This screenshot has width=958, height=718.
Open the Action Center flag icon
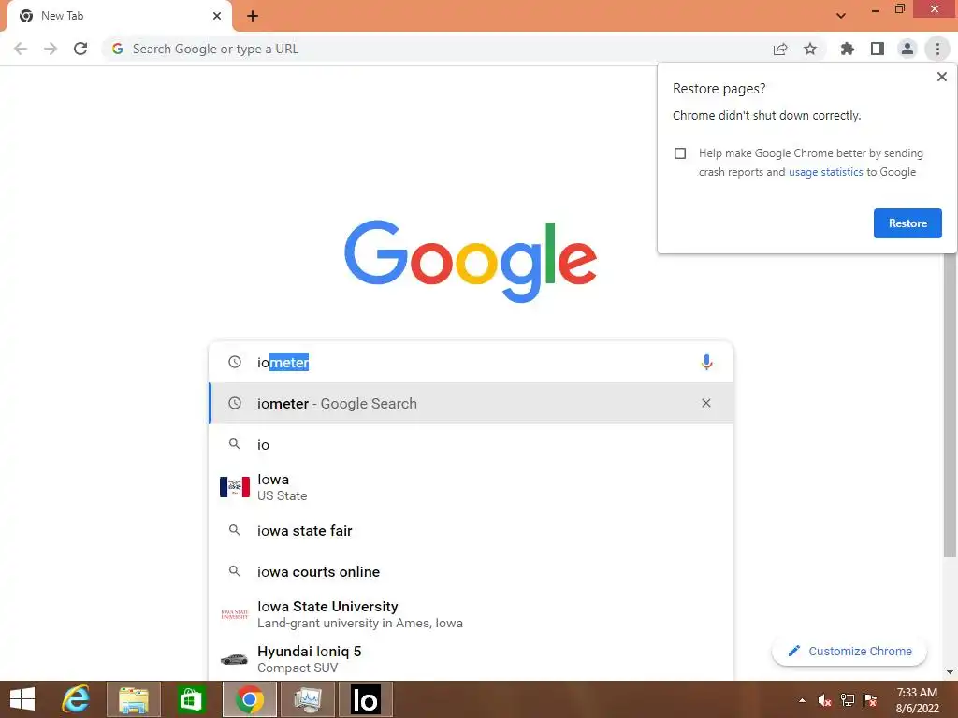[870, 700]
